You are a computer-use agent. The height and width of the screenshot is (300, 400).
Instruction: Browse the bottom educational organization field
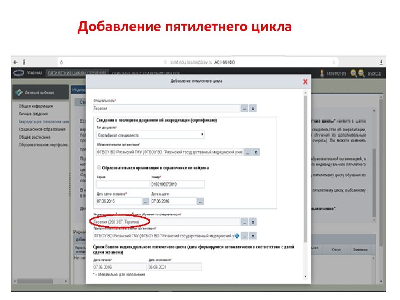click(244, 236)
